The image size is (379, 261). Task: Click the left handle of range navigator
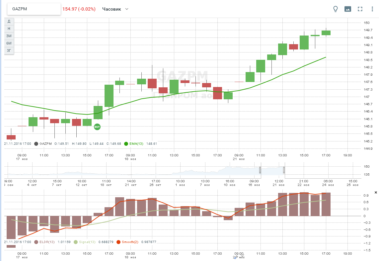(260, 170)
